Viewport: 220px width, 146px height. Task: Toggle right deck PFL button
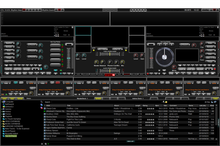tap(164, 71)
